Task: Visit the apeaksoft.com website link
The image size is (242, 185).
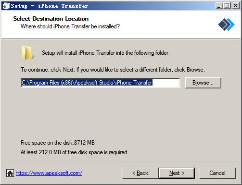Action: tap(49, 173)
